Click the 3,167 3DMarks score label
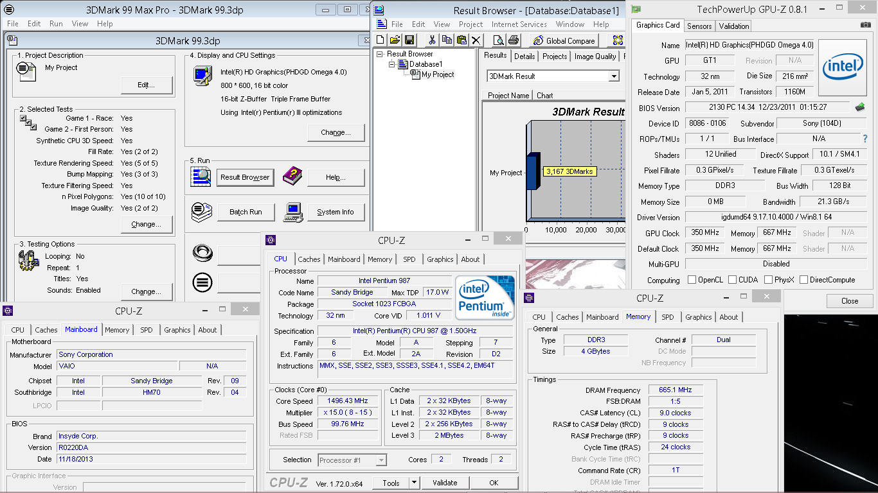This screenshot has height=493, width=878. point(569,171)
